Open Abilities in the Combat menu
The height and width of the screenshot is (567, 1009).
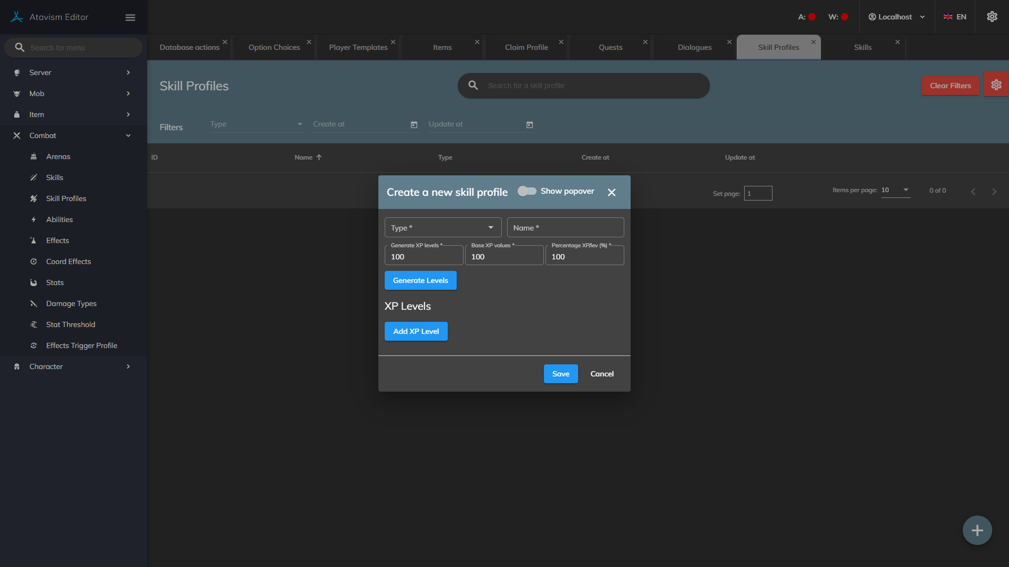click(x=59, y=219)
